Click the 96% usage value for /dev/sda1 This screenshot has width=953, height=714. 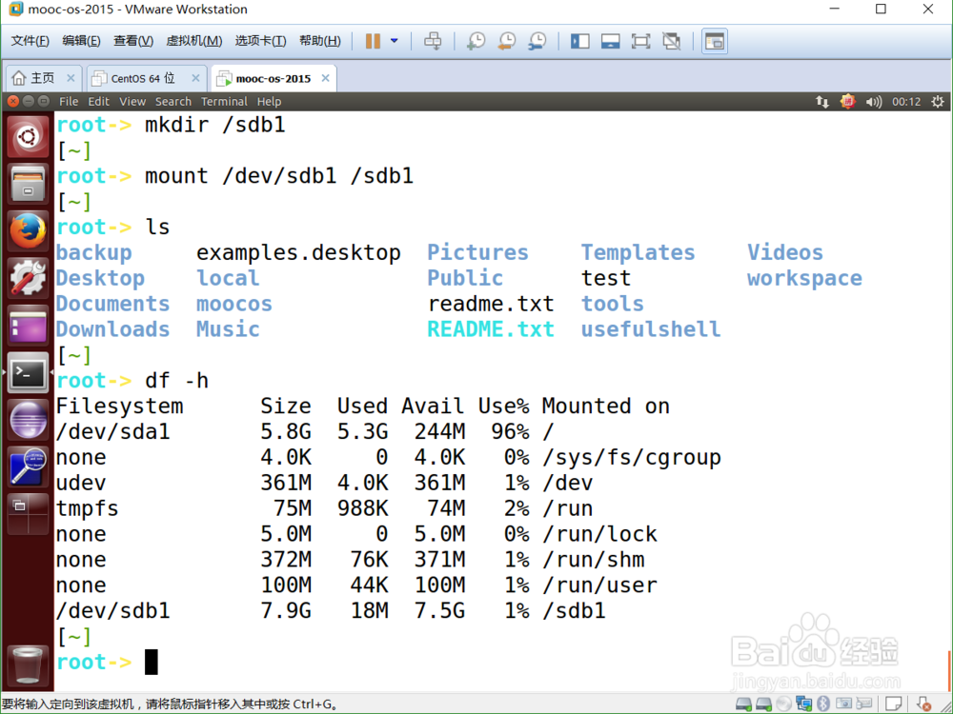pyautogui.click(x=510, y=431)
